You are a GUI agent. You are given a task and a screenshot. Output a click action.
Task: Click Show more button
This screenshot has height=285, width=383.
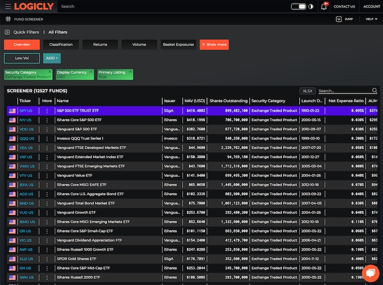pyautogui.click(x=214, y=45)
